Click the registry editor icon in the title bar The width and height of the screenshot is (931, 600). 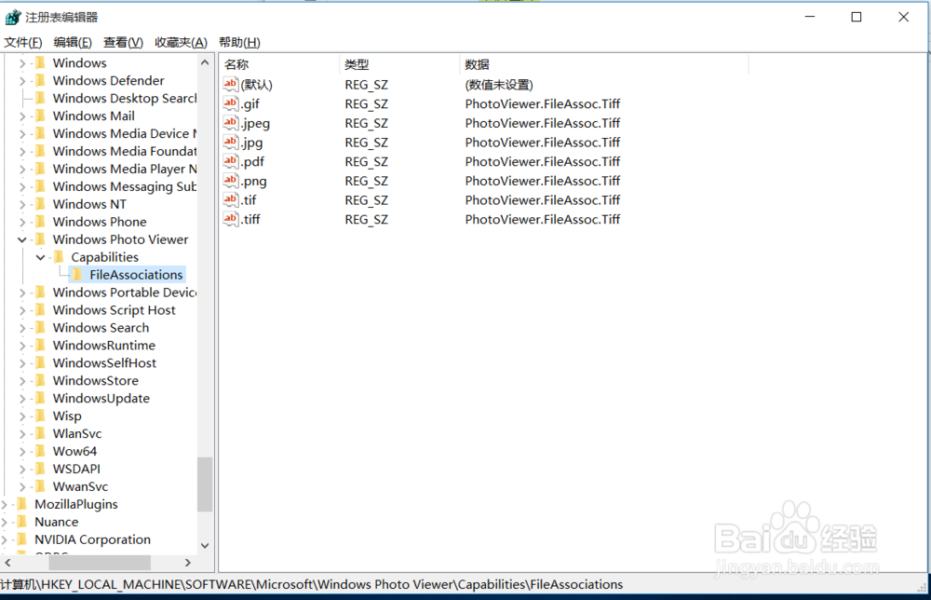[13, 16]
